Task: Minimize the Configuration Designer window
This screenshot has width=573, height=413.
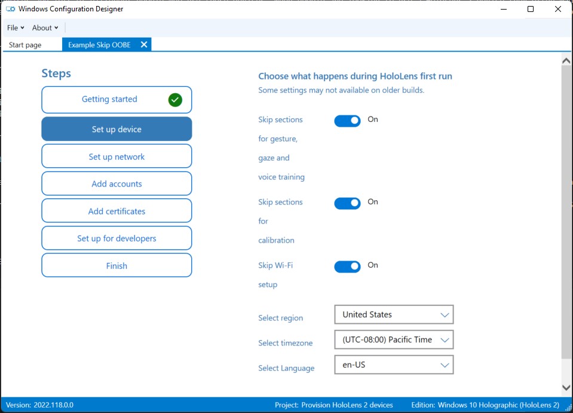Action: click(503, 9)
